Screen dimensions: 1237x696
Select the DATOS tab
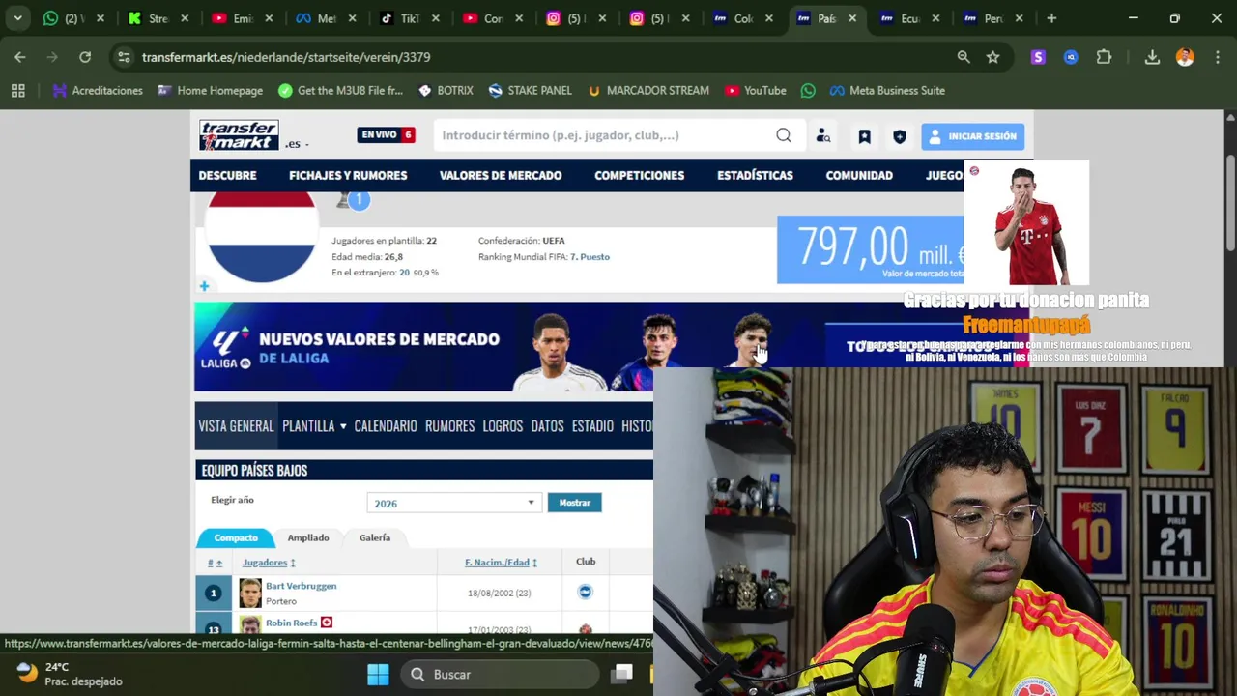coord(547,426)
